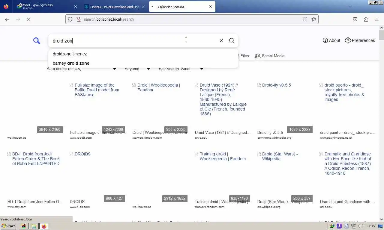
Task: Close the Meet tab
Action: pyautogui.click(x=75, y=7)
